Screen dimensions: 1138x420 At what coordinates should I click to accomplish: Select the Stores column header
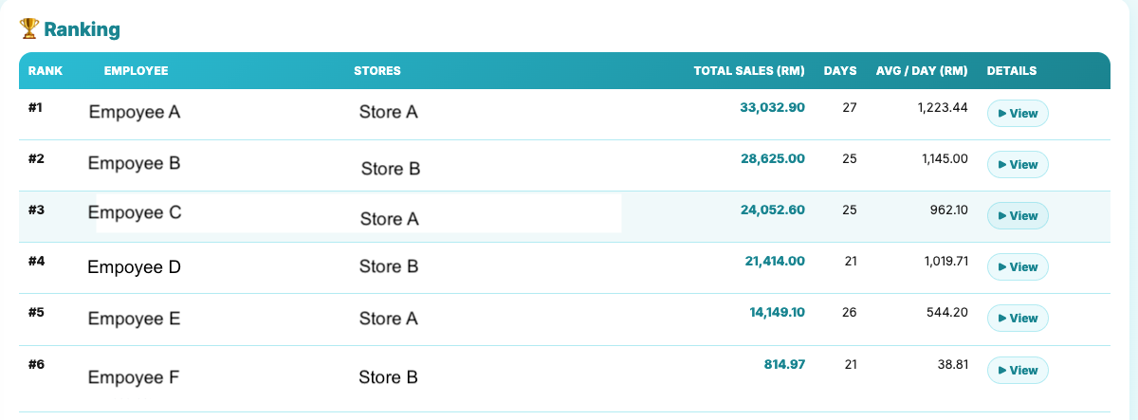coord(377,71)
